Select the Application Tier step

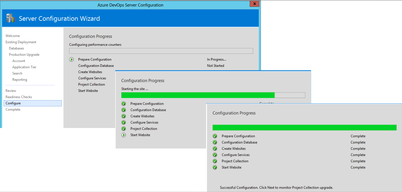[x=24, y=67]
